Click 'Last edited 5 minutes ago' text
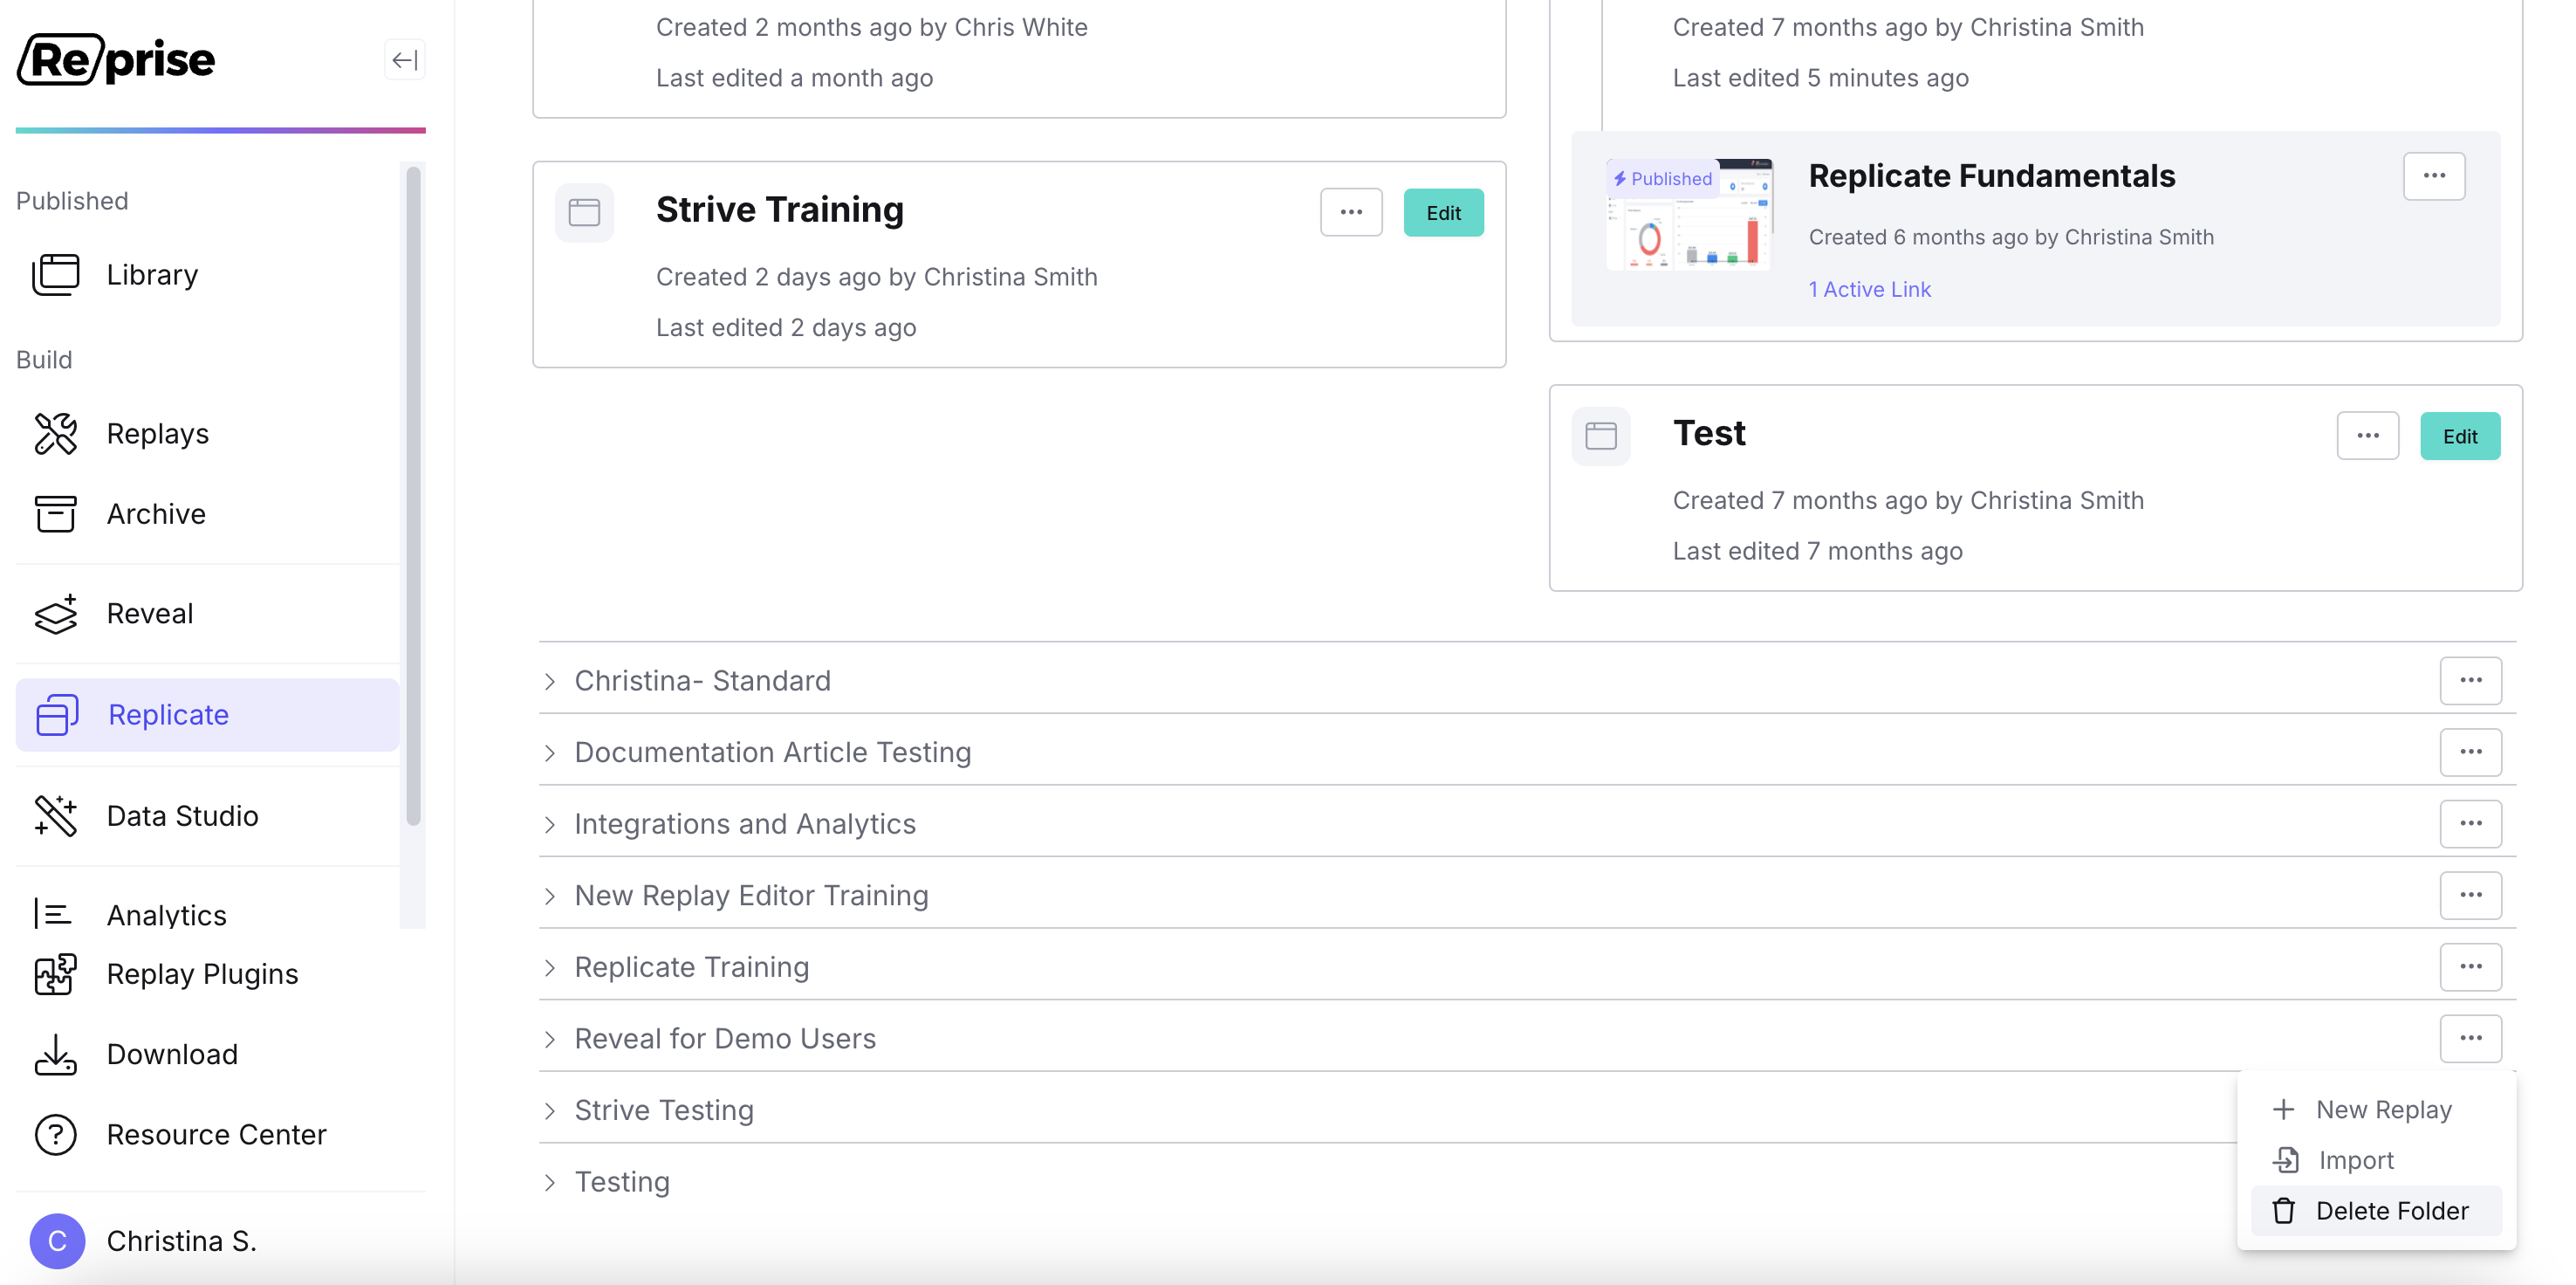The height and width of the screenshot is (1285, 2576). pyautogui.click(x=1820, y=77)
